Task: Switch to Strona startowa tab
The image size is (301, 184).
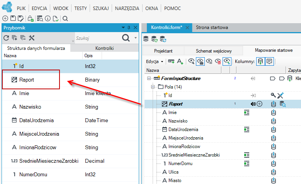Action: pyautogui.click(x=212, y=27)
